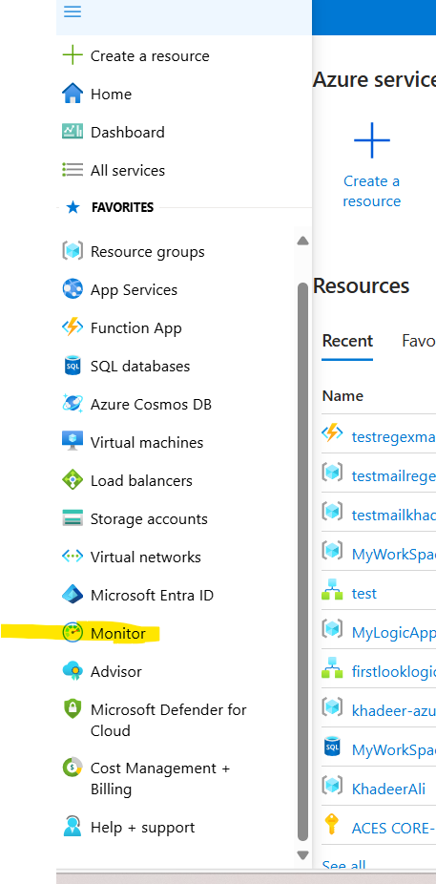Open Resource groups from favorites
The height and width of the screenshot is (884, 436).
tap(148, 251)
